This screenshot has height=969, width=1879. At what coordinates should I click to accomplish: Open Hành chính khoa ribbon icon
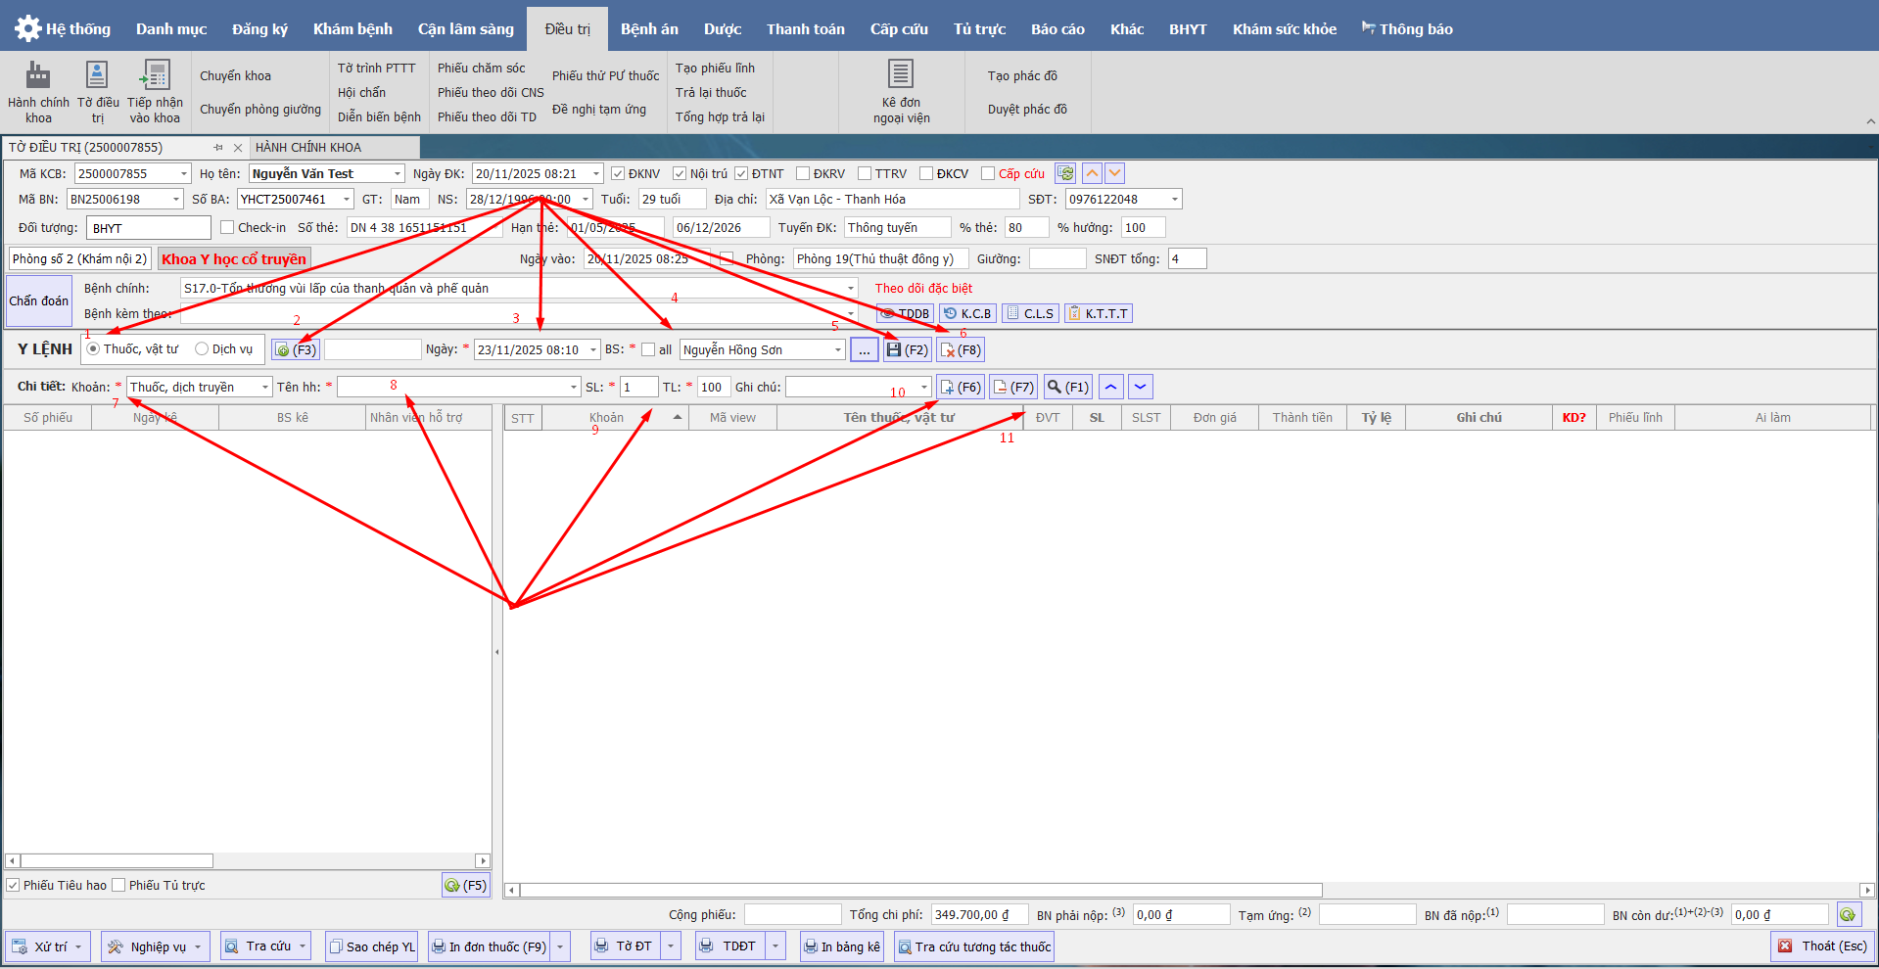click(x=38, y=76)
